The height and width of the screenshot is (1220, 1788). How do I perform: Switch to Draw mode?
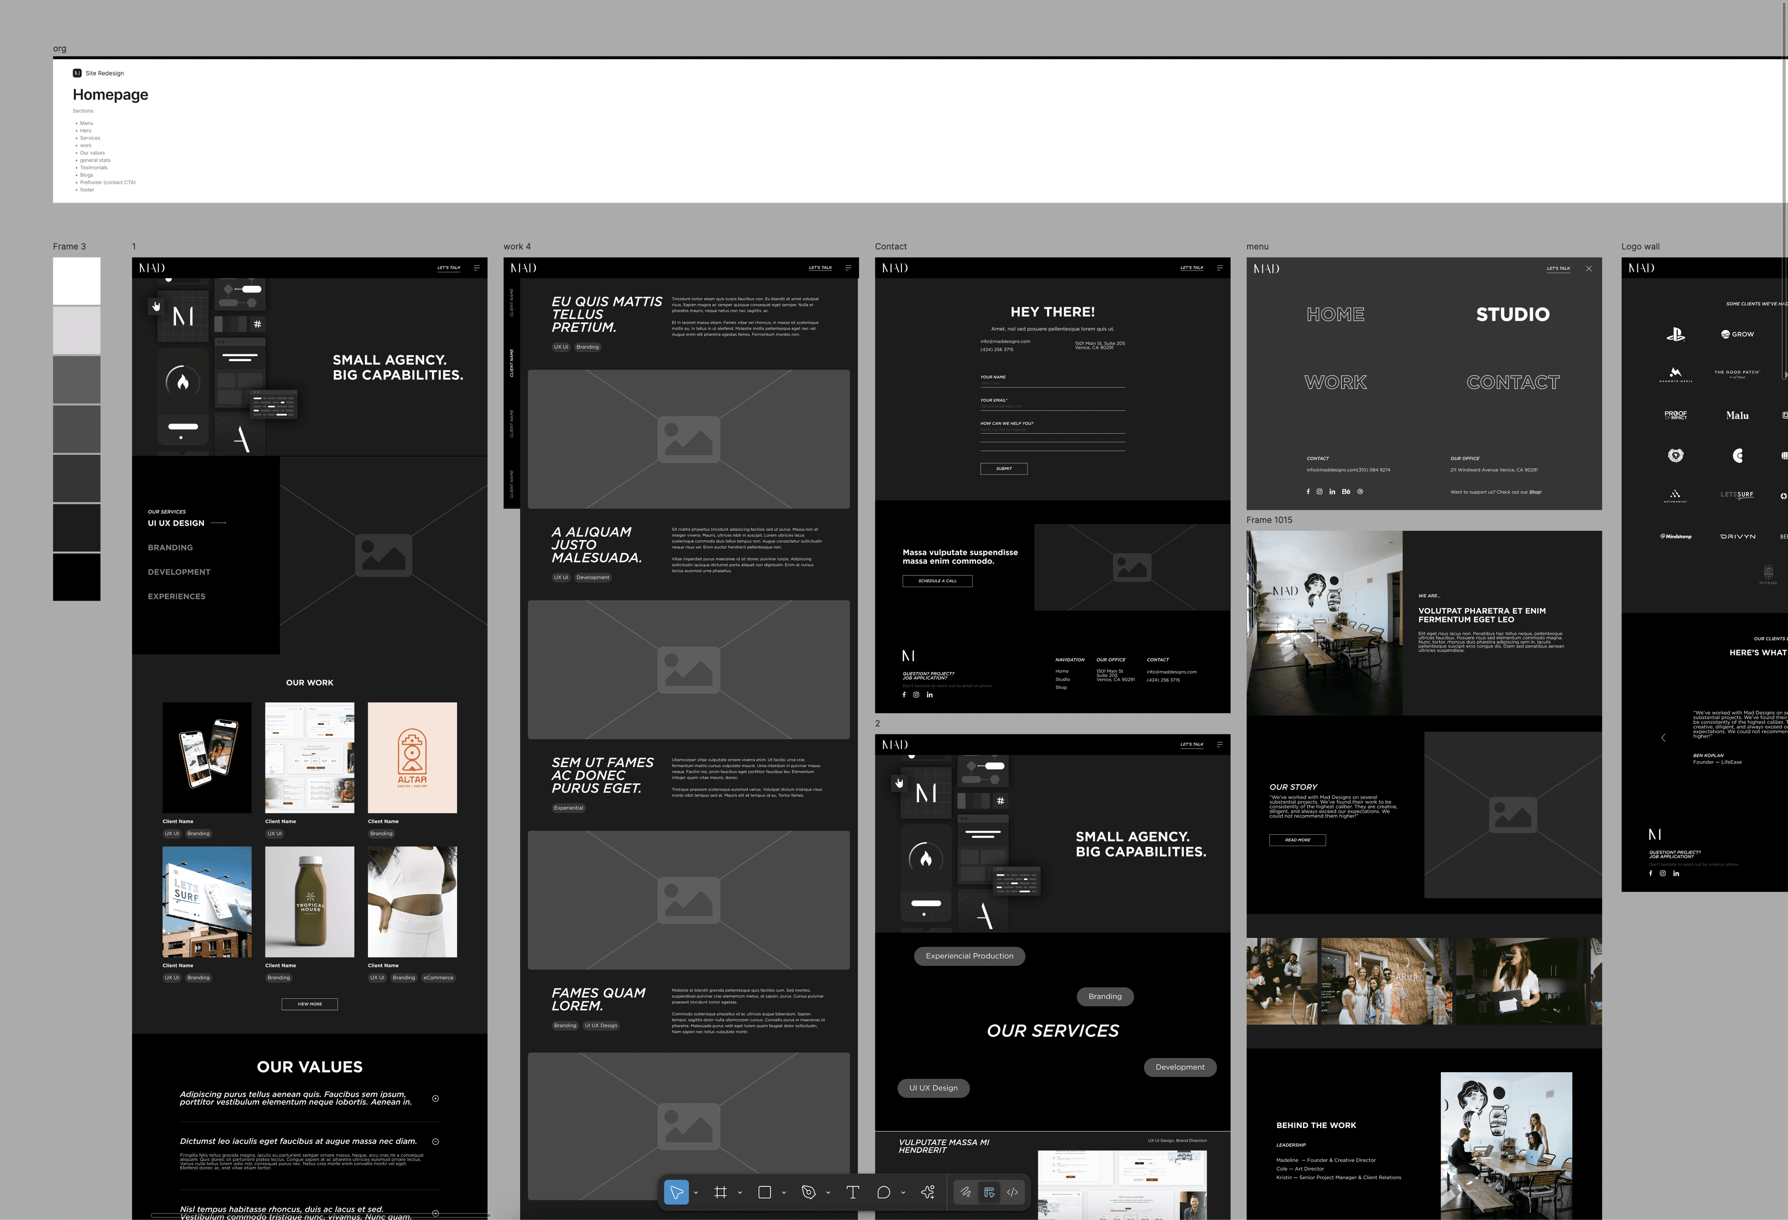click(x=966, y=1193)
